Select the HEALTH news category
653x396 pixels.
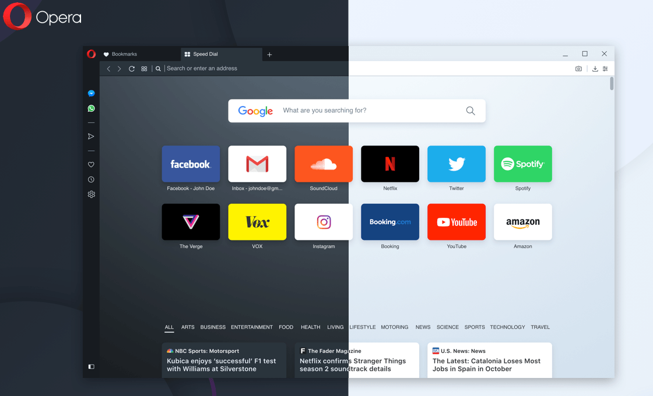(311, 327)
